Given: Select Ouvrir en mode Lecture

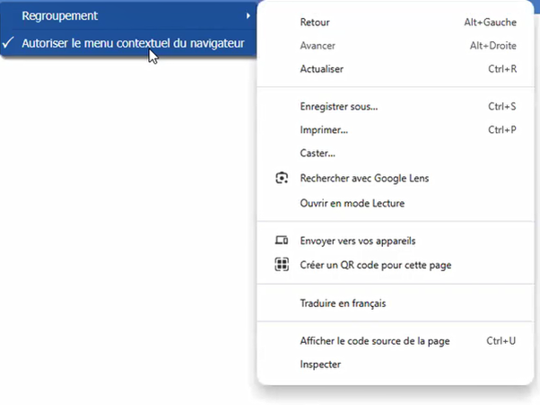Looking at the screenshot, I should pyautogui.click(x=396, y=203).
